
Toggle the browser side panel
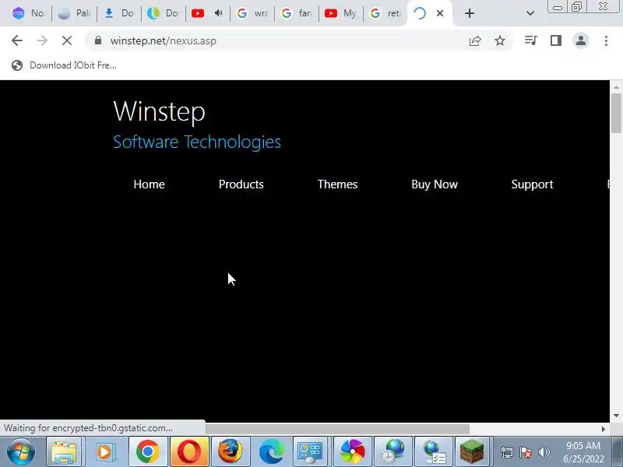point(556,40)
